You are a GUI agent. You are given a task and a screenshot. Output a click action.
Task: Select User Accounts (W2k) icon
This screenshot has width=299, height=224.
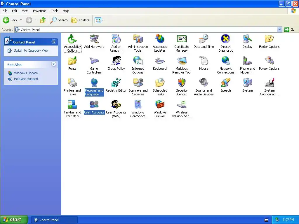coord(116,105)
